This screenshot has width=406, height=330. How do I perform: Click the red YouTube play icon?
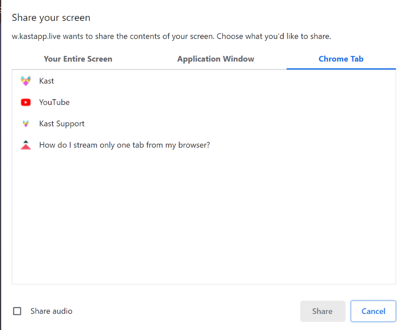tap(26, 102)
